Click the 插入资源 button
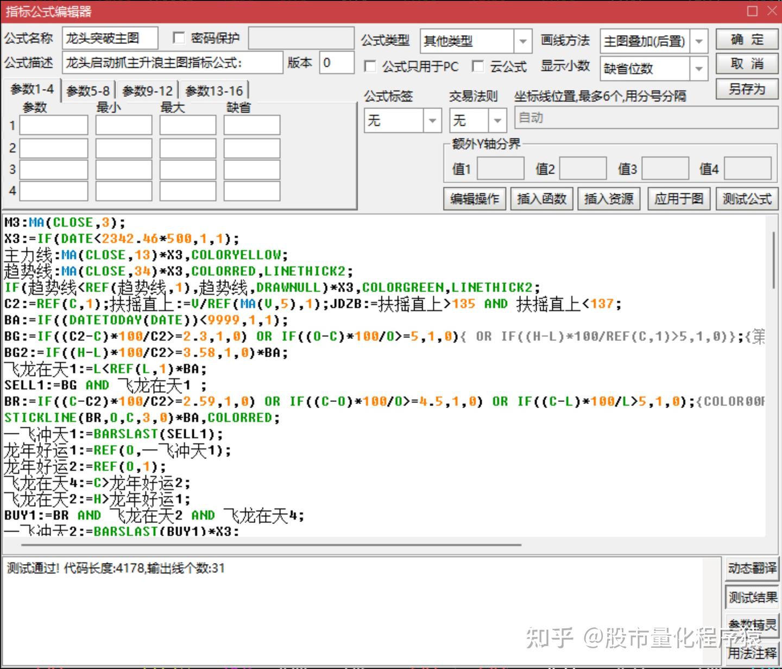The image size is (782, 669). coord(609,199)
